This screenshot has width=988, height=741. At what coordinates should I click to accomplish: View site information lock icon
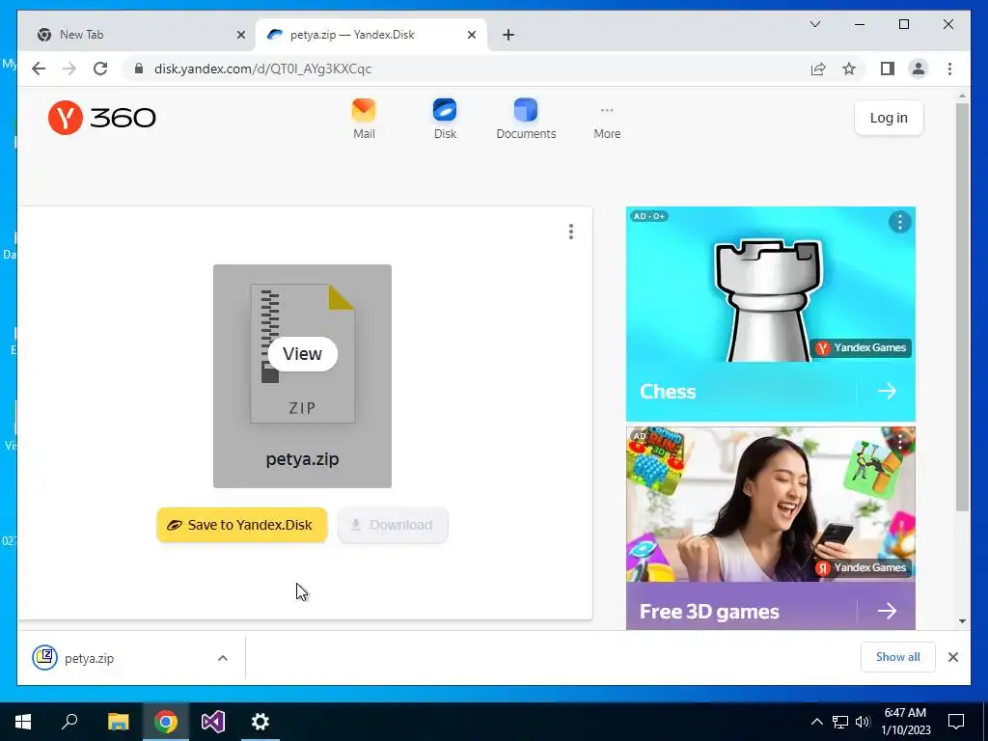(x=139, y=69)
